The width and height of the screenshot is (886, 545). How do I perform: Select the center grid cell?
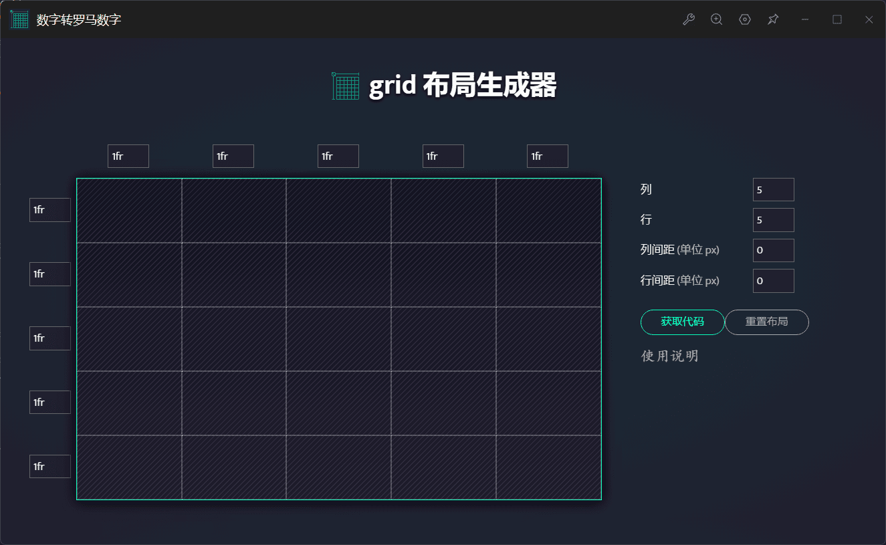click(339, 339)
